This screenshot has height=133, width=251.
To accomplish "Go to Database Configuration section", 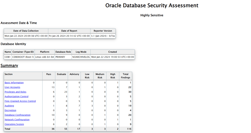I will pyautogui.click(x=18, y=115).
